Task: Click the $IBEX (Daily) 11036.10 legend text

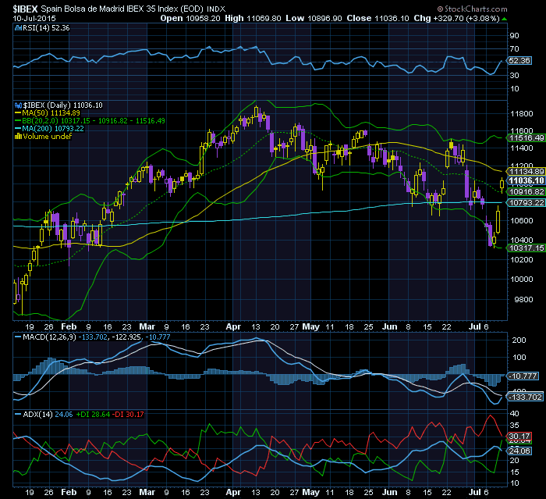Action: pyautogui.click(x=63, y=105)
